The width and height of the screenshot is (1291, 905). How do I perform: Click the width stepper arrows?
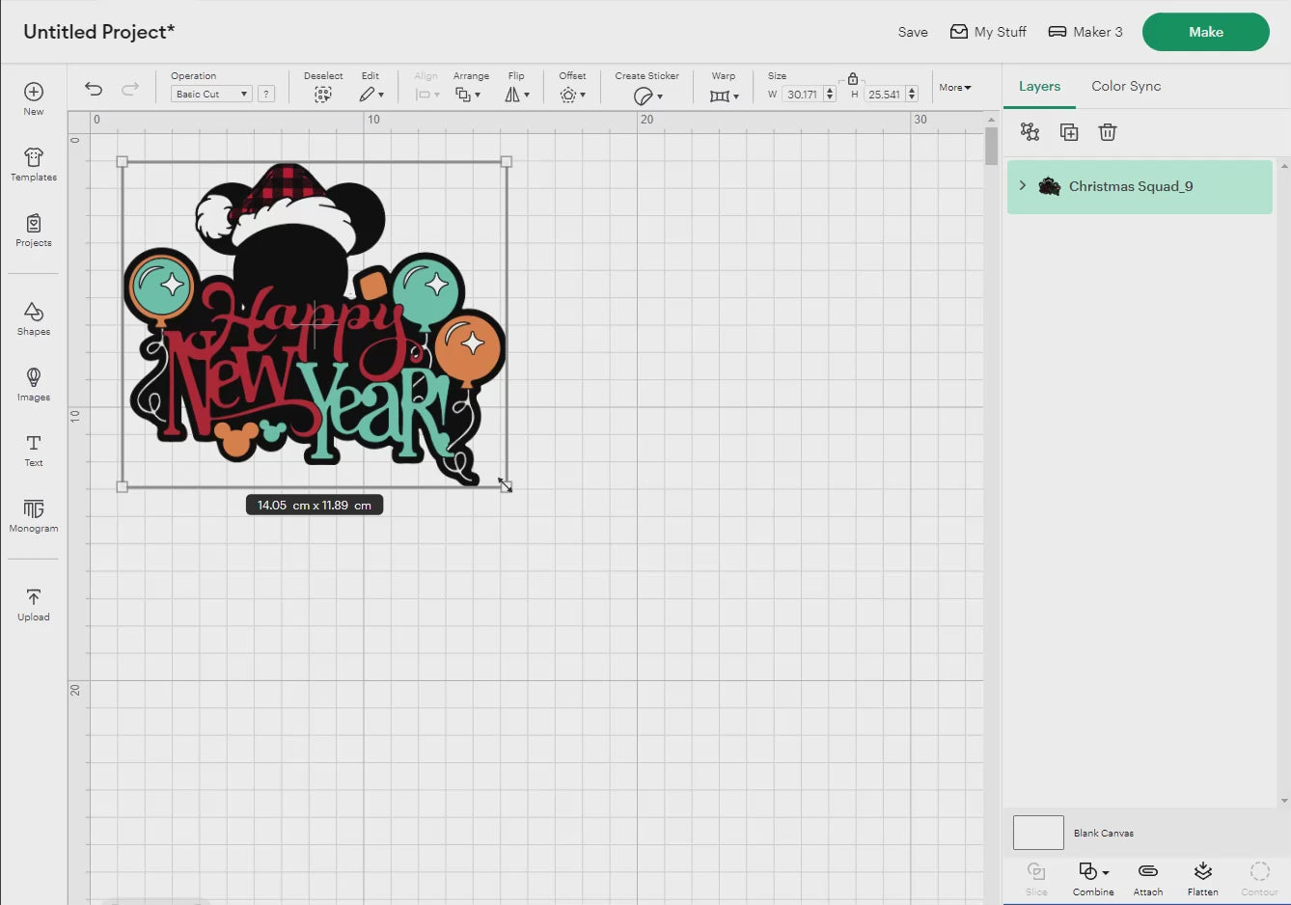(x=830, y=95)
